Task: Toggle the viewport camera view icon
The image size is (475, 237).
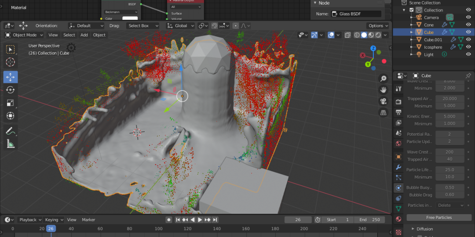Action: tap(384, 101)
